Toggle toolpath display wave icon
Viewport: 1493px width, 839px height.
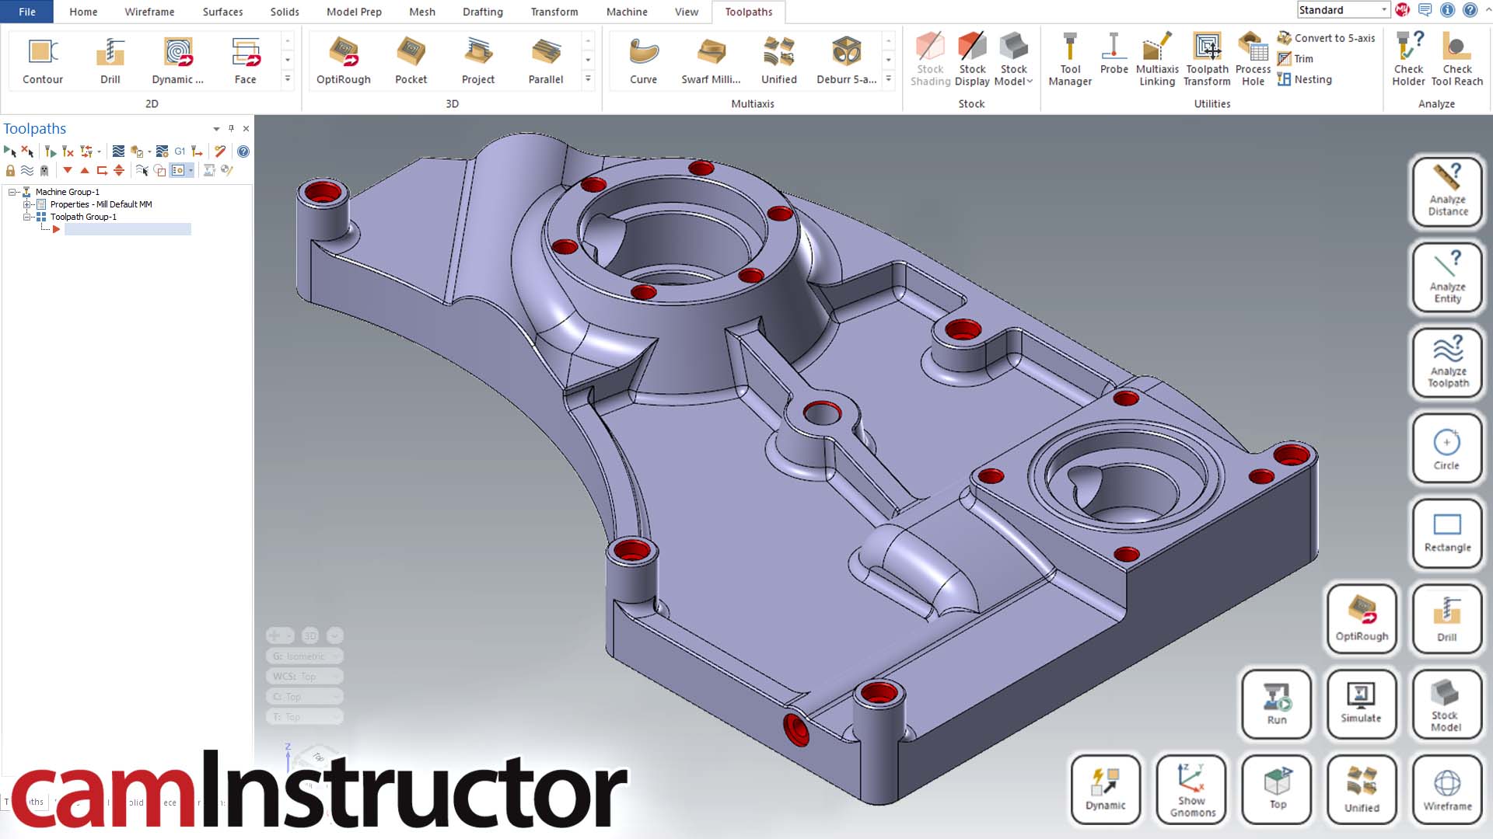coord(27,170)
